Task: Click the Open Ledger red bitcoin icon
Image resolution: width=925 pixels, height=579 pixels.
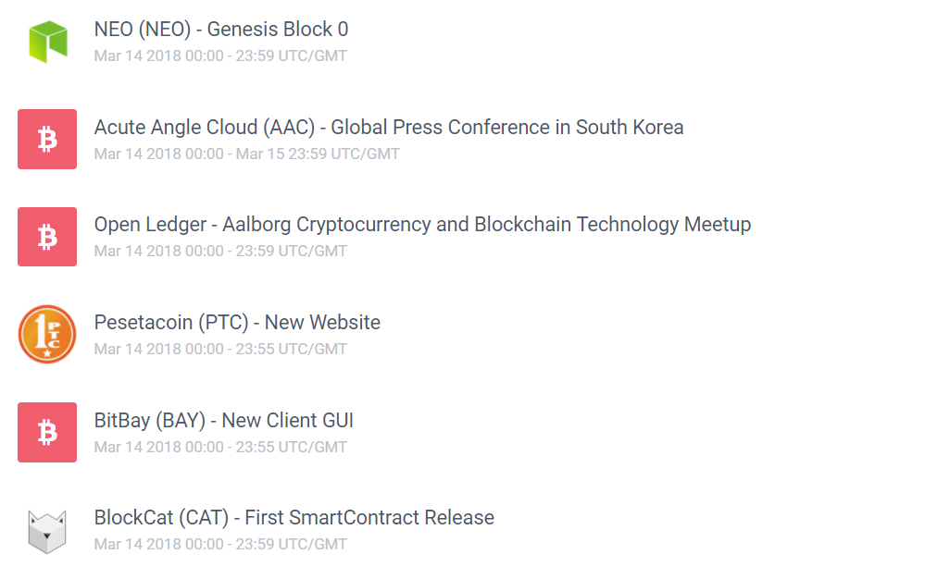Action: [x=47, y=237]
